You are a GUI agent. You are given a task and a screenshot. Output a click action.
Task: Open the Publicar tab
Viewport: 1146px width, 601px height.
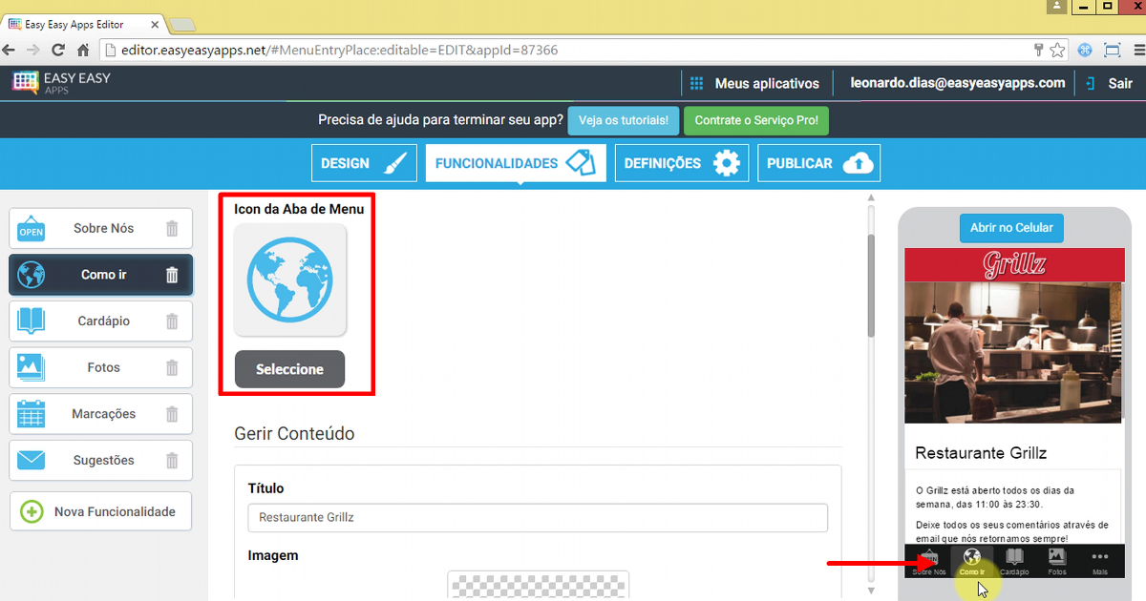(x=818, y=163)
